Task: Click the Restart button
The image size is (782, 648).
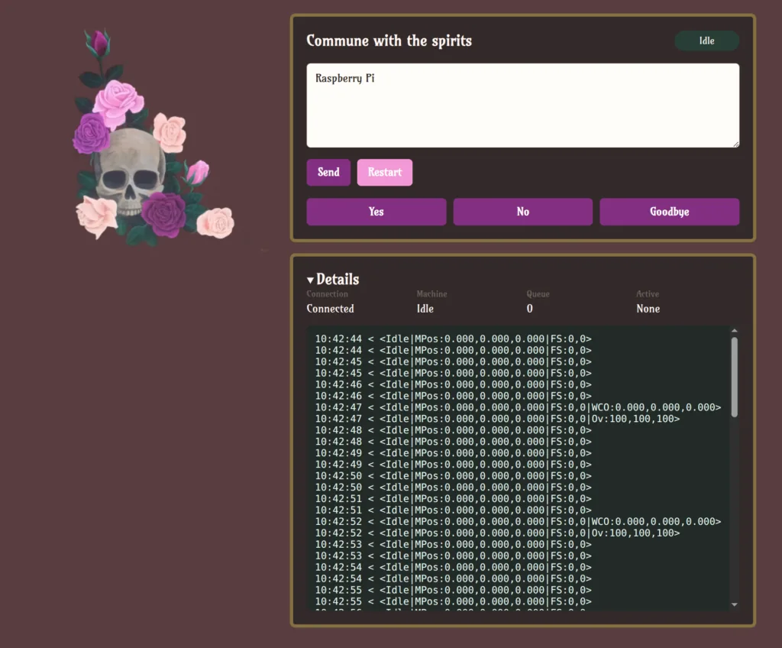Action: click(x=385, y=172)
